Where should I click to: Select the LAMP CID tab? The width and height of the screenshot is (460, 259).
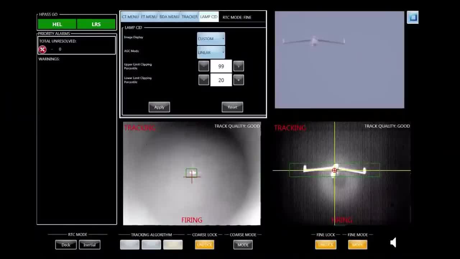pos(209,17)
